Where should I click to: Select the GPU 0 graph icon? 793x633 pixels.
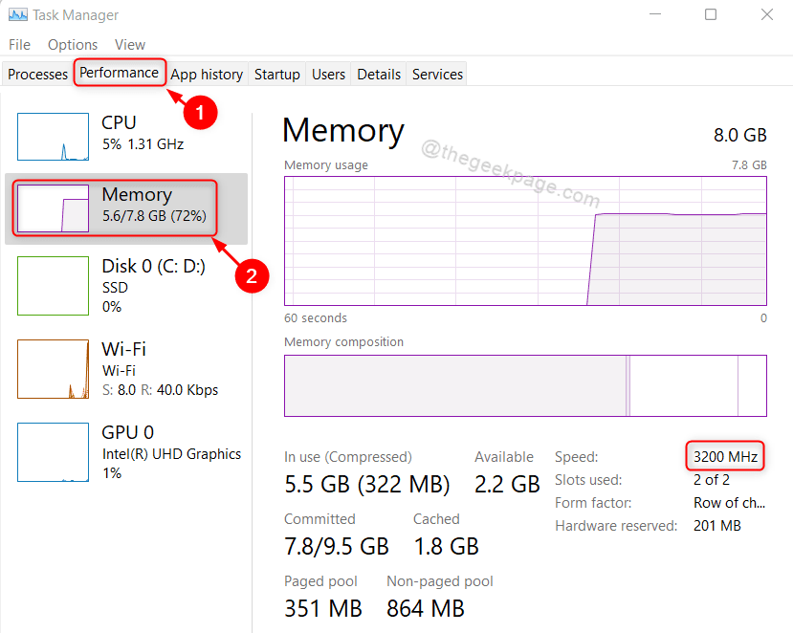click(x=53, y=452)
